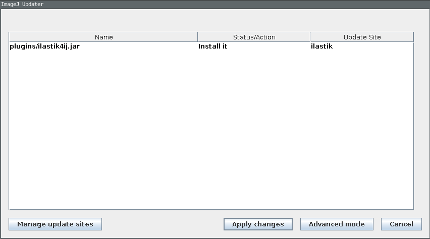430x239 pixels.
Task: Click right edge of Update Site header
Action: pos(413,37)
